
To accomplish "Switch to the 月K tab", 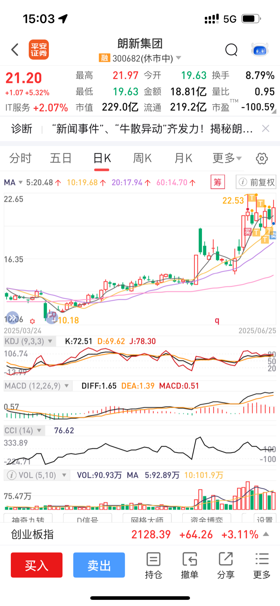I will [183, 159].
